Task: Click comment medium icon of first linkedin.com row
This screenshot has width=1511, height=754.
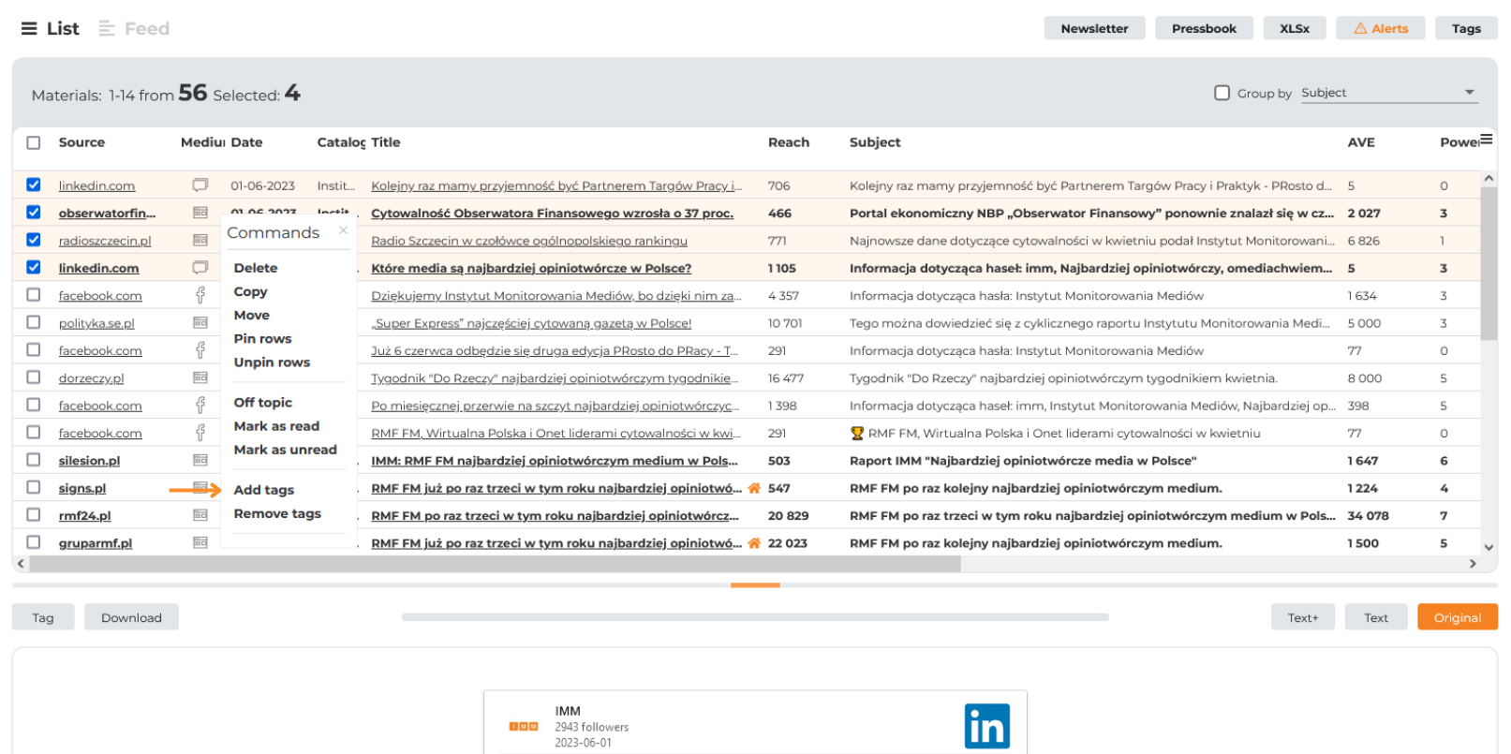Action: (200, 185)
